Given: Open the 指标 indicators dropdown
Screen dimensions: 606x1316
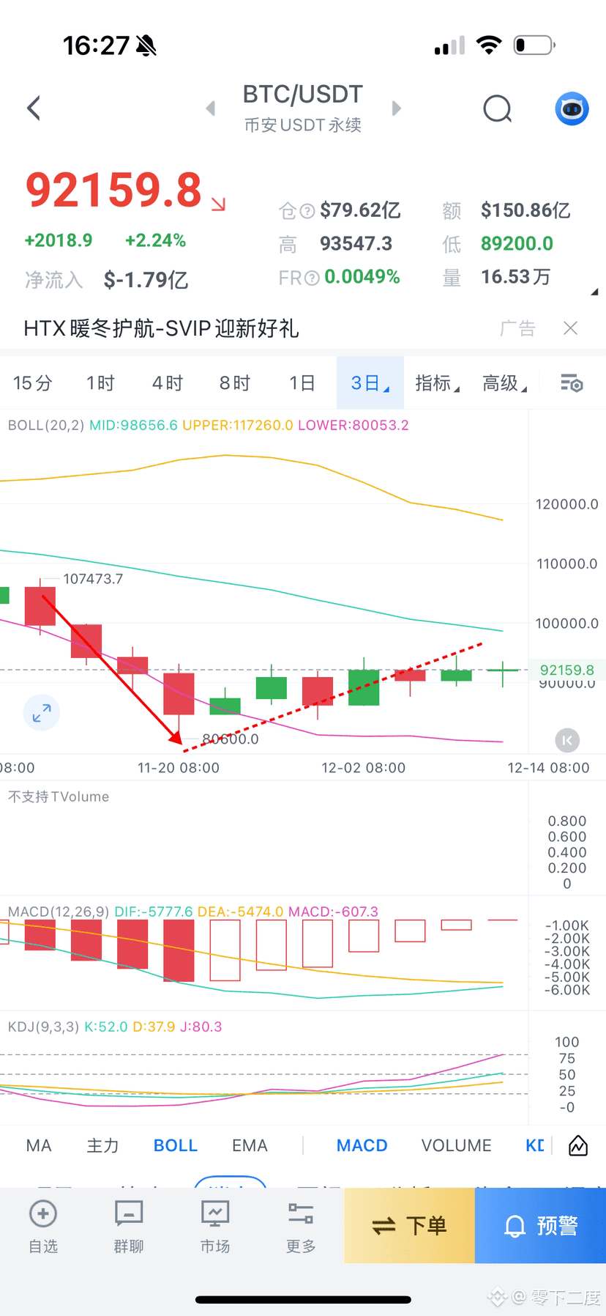Looking at the screenshot, I should (436, 383).
